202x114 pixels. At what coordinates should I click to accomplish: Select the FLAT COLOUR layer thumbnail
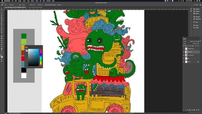186,55
